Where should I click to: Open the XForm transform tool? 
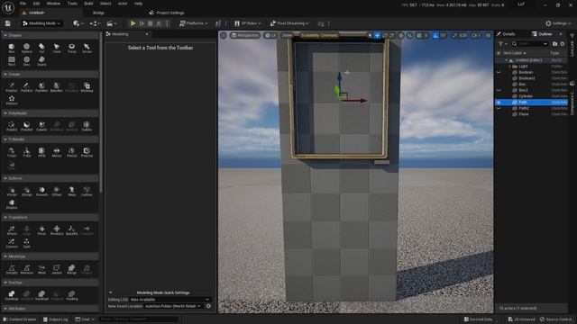coord(12,230)
